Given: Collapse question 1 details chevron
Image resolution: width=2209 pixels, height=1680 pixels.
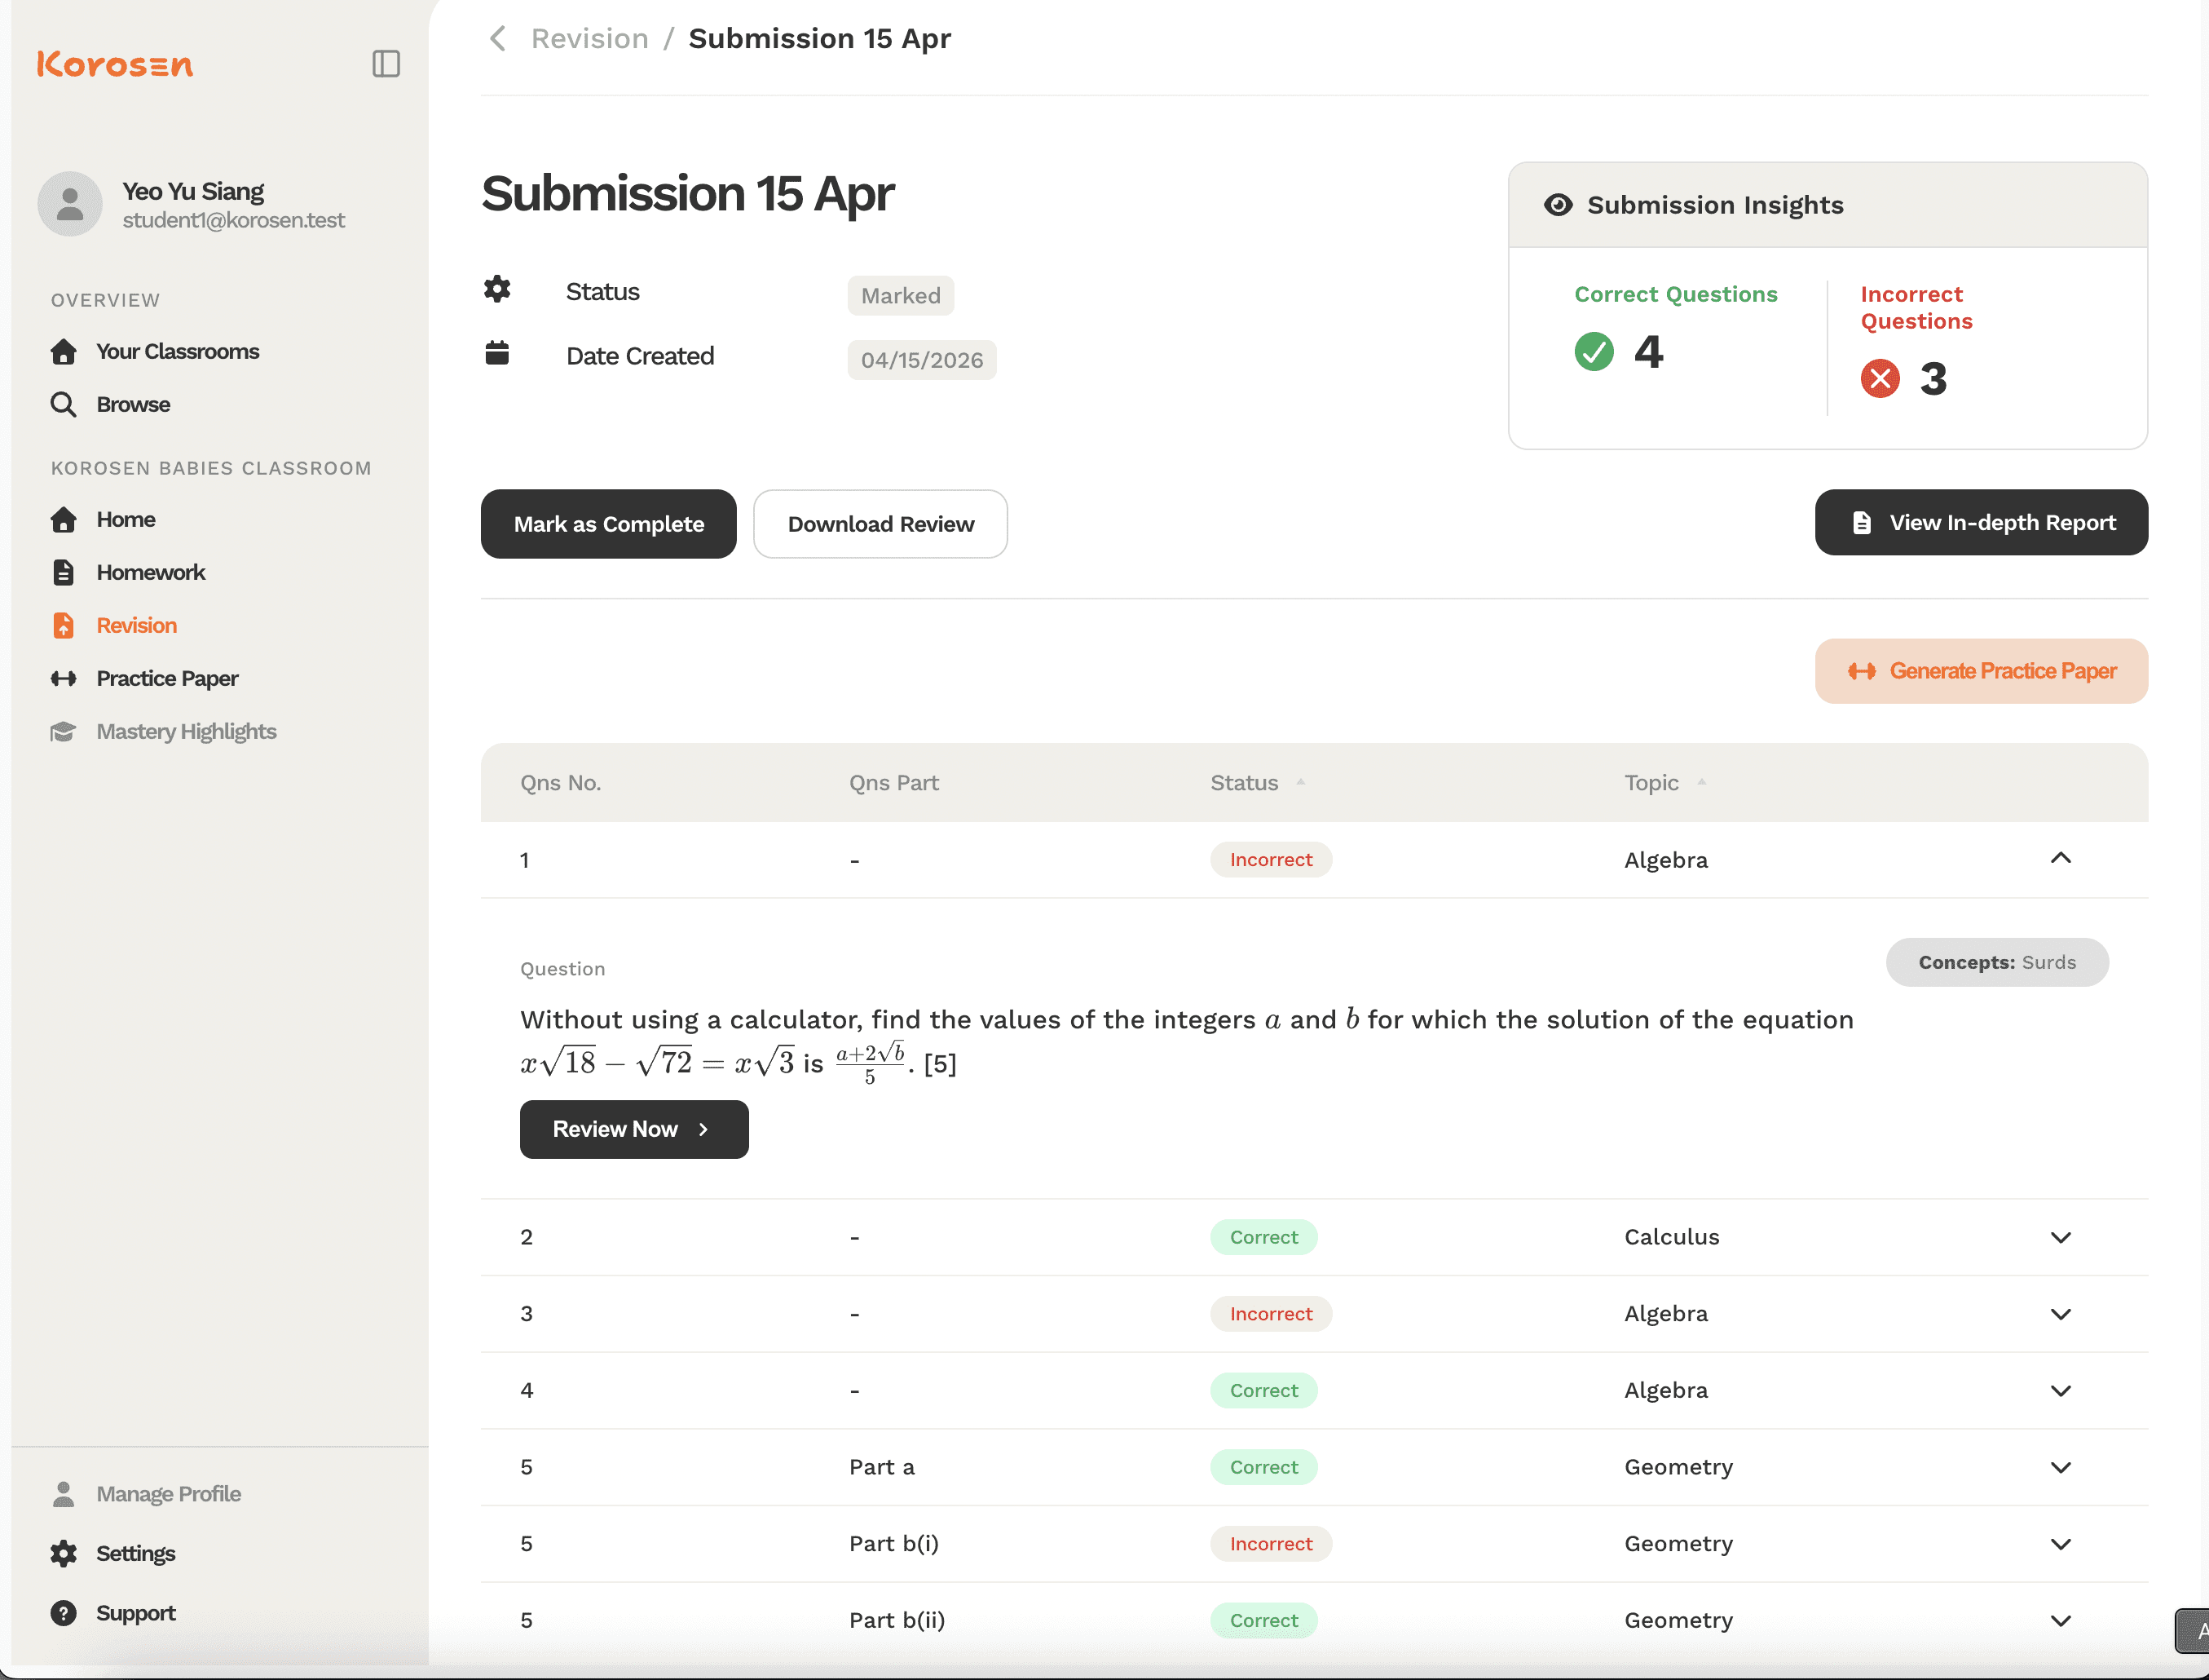Looking at the screenshot, I should tap(2061, 858).
